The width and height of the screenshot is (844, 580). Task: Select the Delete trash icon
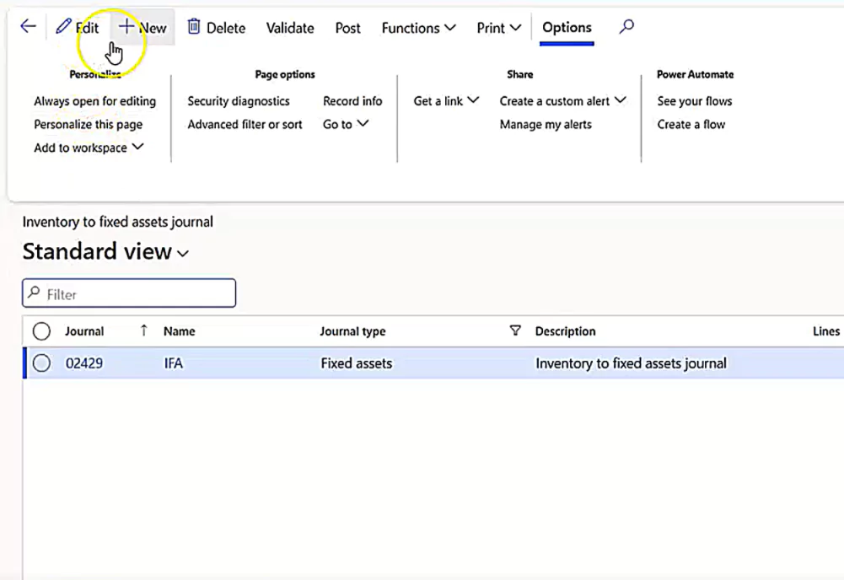[x=194, y=27]
